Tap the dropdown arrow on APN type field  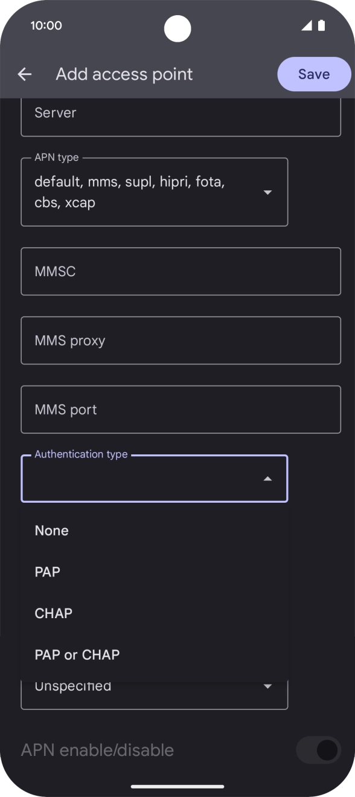(267, 192)
